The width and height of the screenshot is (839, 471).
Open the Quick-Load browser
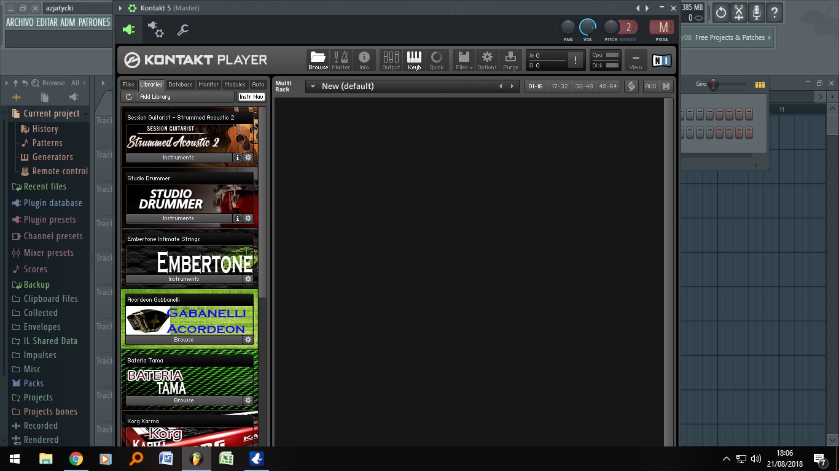(437, 60)
